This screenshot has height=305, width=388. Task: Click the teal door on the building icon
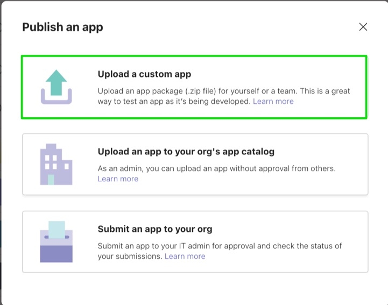(x=51, y=180)
